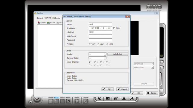Select the 2x2 split-screen layout icon

51,101
